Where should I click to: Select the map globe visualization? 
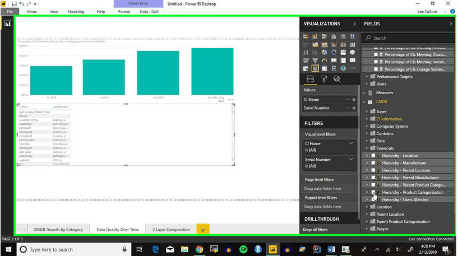[352, 52]
